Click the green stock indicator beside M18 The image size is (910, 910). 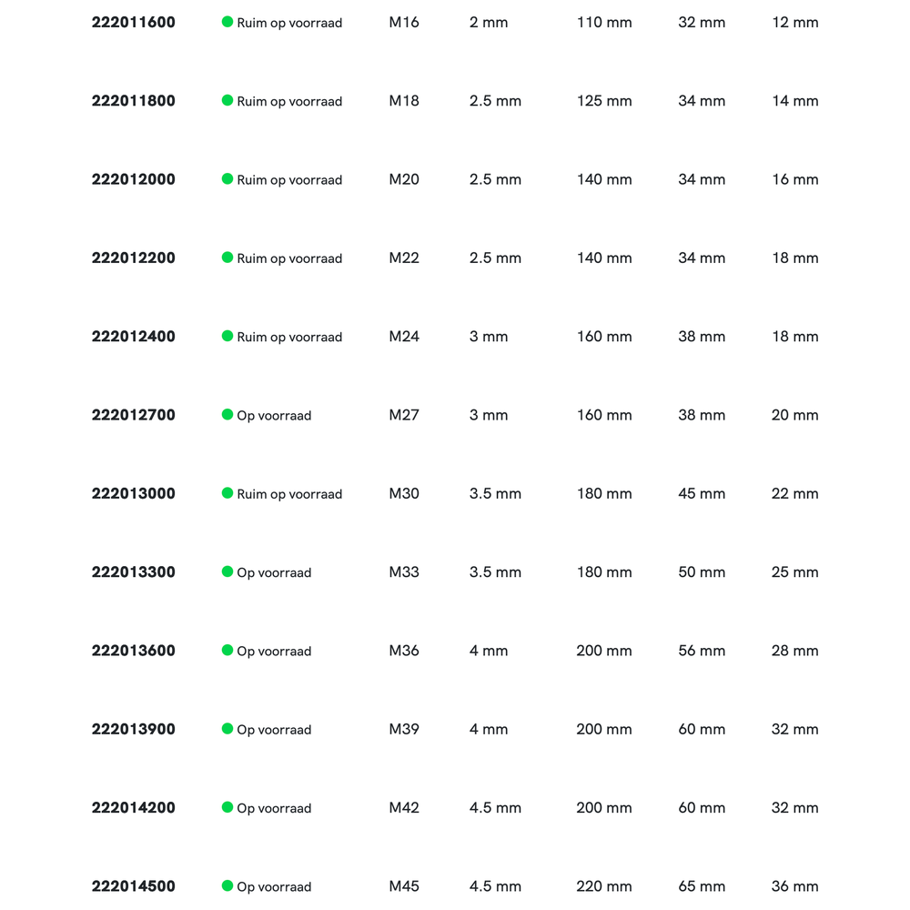pyautogui.click(x=227, y=100)
